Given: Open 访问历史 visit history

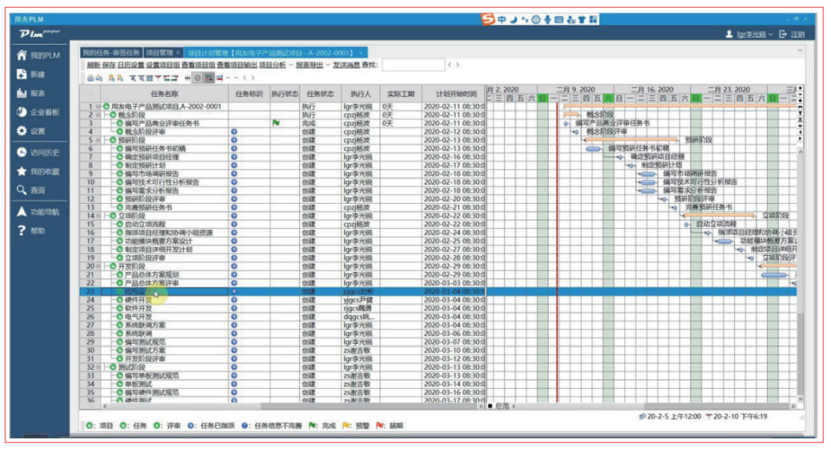Looking at the screenshot, I should point(38,152).
